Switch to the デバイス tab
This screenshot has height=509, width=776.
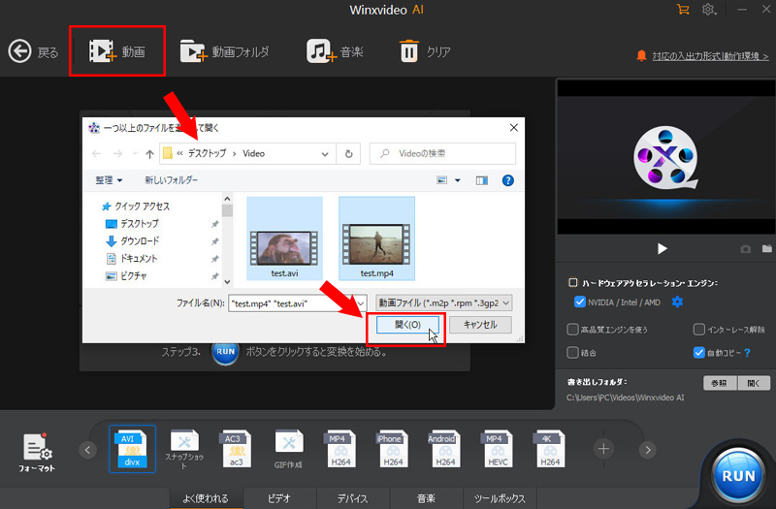point(353,498)
